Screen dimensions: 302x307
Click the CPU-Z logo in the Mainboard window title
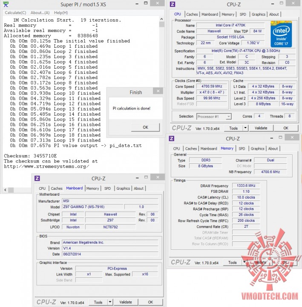pos(37,178)
